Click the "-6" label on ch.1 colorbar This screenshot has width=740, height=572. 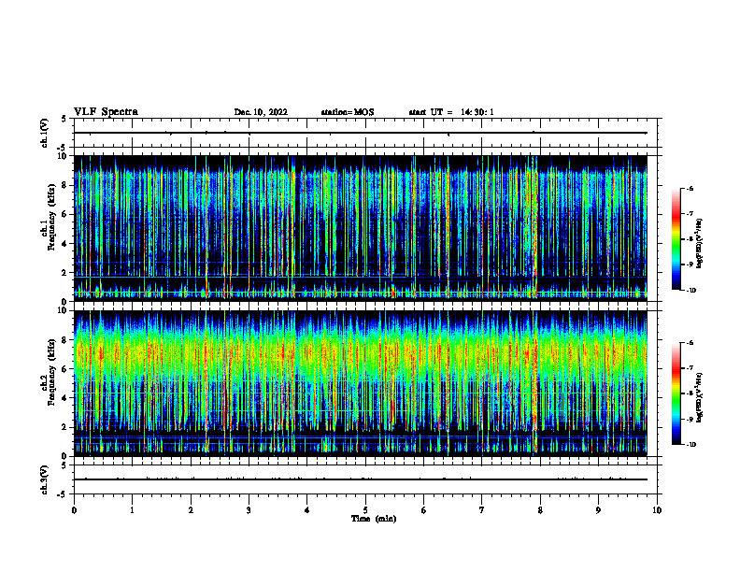[690, 189]
